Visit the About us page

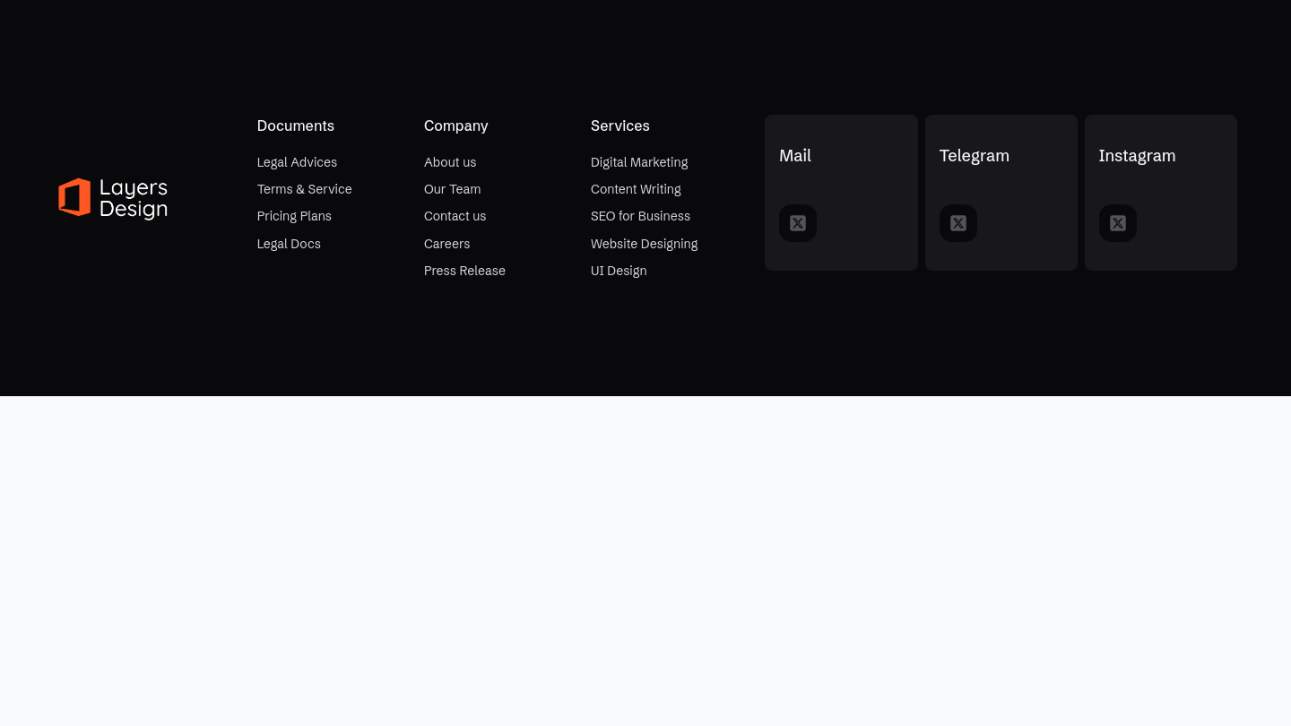(450, 162)
